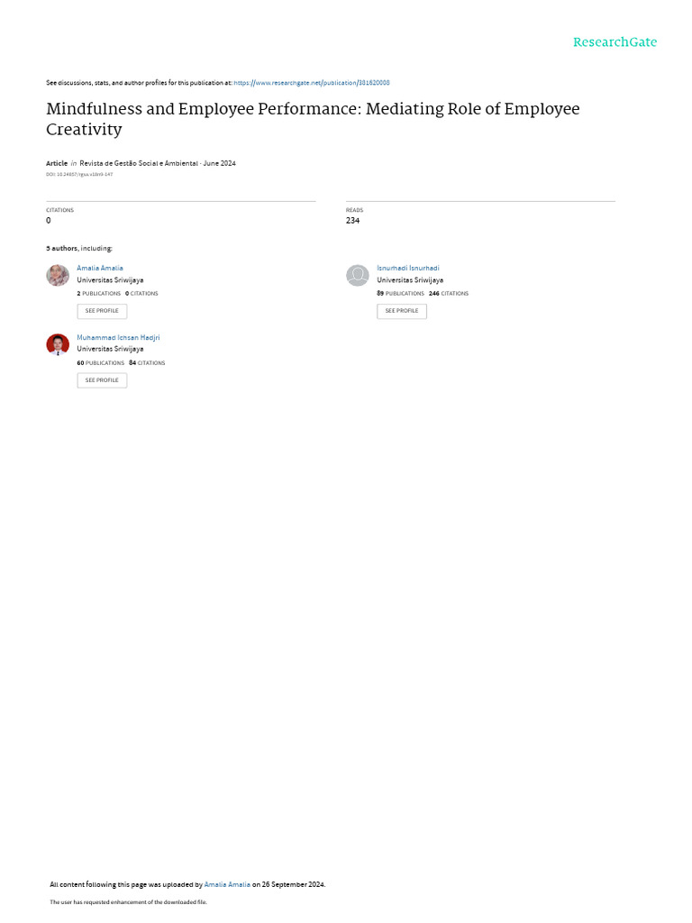Image resolution: width=692 pixels, height=923 pixels.
Task: Click the Amalia Amalia uploader link in footer
Action: click(x=227, y=884)
